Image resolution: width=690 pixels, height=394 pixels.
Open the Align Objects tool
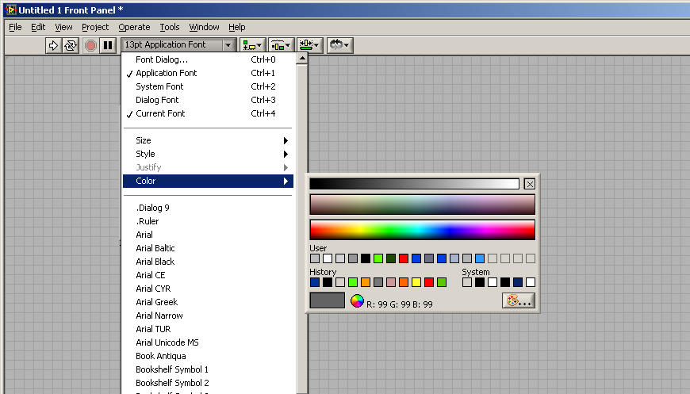(253, 45)
